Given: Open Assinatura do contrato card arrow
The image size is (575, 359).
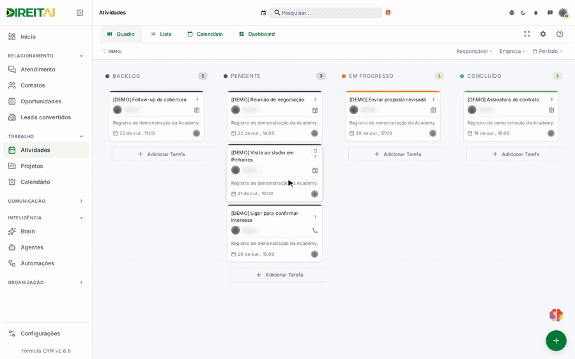Looking at the screenshot, I should [551, 99].
